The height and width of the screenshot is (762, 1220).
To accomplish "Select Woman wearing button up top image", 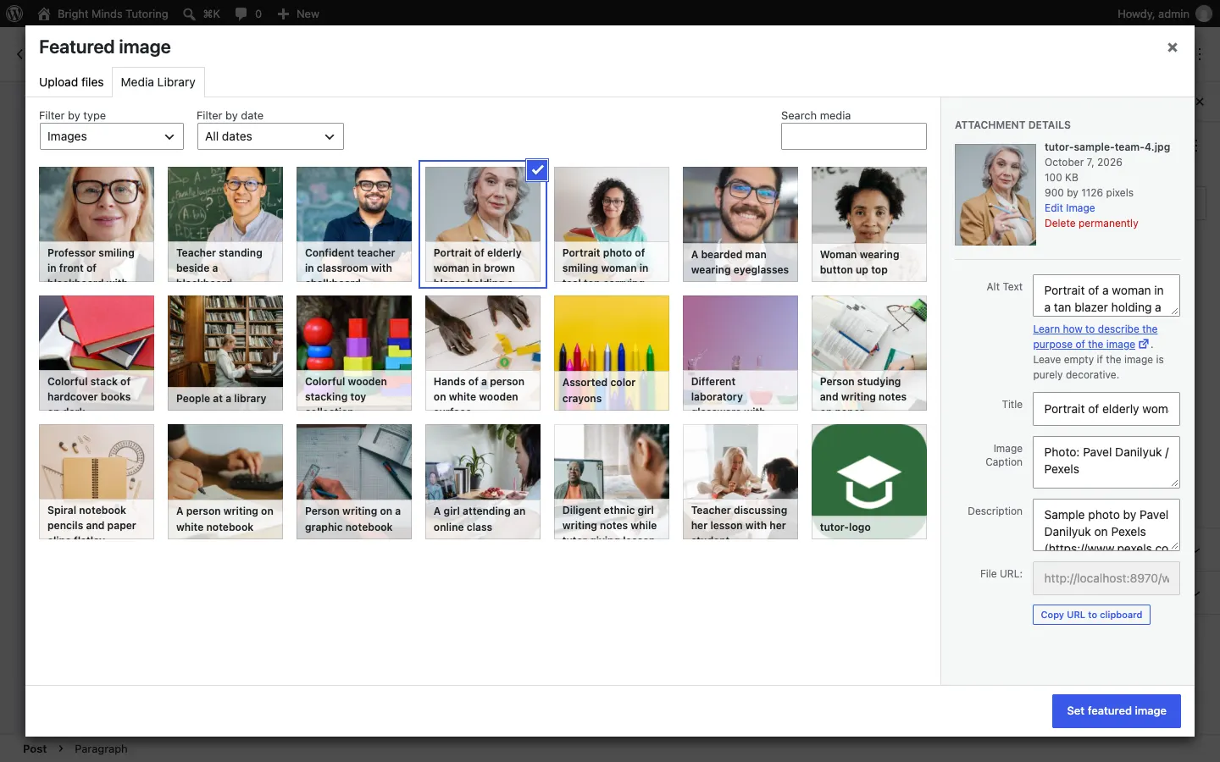I will (x=869, y=224).
